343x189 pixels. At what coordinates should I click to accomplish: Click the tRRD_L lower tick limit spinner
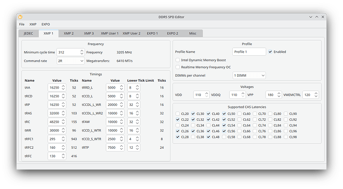(x=134, y=88)
